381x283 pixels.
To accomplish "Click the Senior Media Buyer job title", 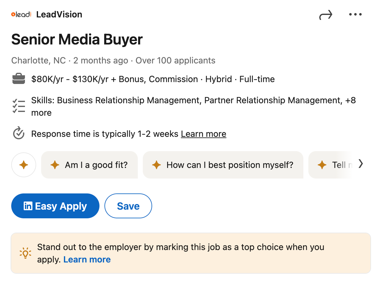I will click(x=77, y=39).
